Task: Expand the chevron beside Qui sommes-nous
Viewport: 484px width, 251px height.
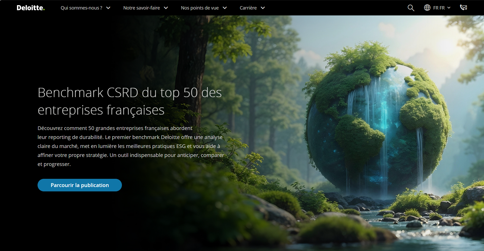Action: [108, 8]
